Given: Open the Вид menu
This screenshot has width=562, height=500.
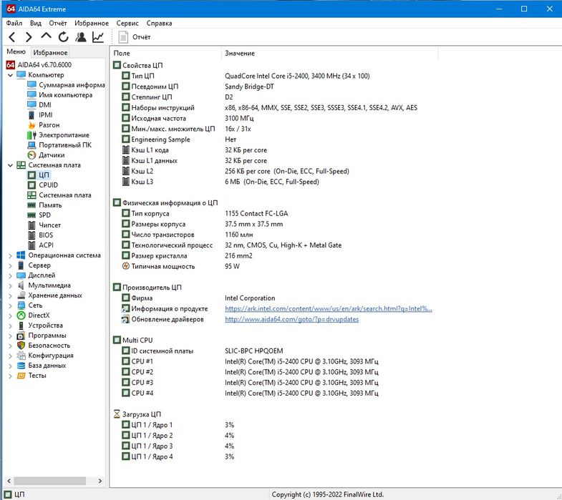Looking at the screenshot, I should [x=36, y=24].
